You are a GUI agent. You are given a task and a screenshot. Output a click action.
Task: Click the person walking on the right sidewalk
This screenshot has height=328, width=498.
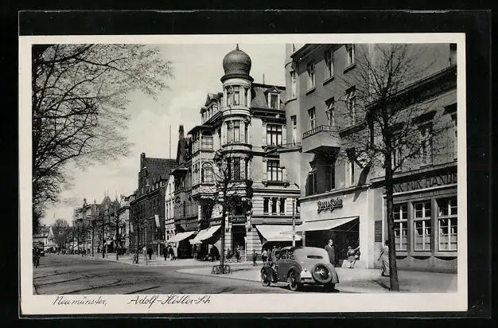click(x=384, y=258)
